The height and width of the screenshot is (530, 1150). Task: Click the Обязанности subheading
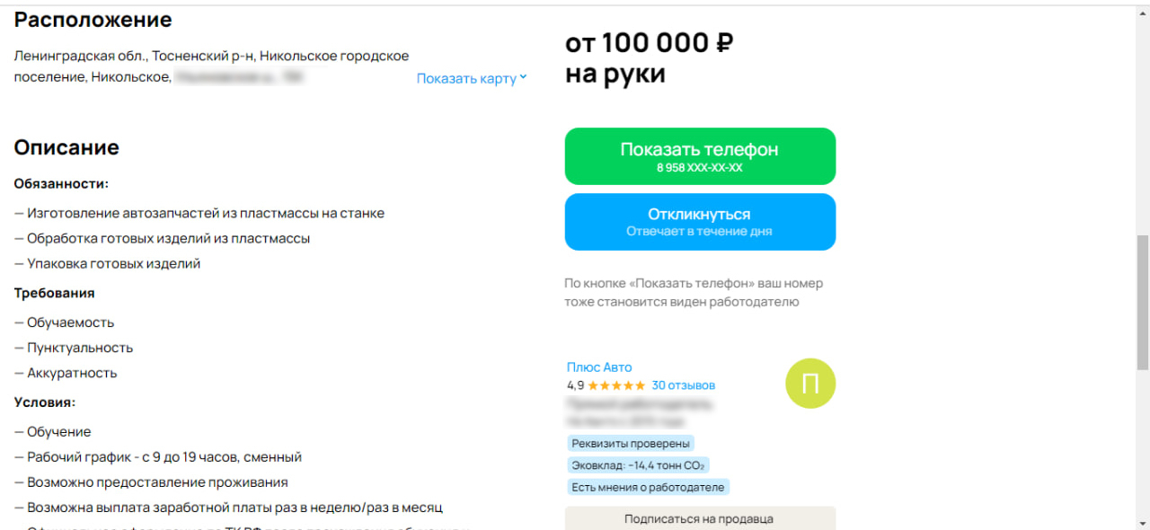click(x=61, y=183)
